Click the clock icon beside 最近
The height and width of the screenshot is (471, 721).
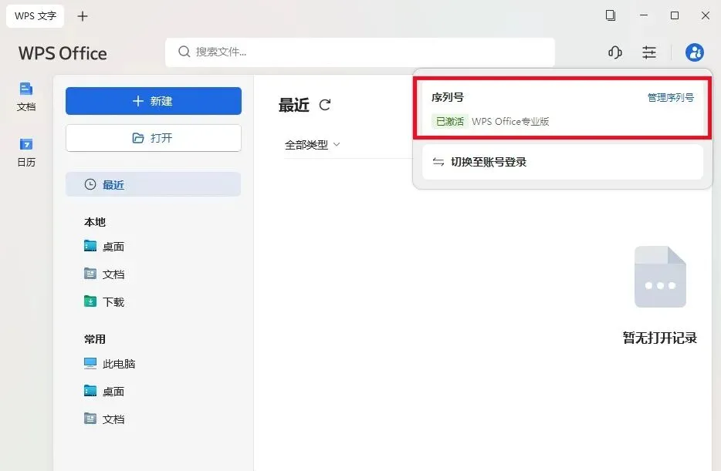(x=90, y=184)
